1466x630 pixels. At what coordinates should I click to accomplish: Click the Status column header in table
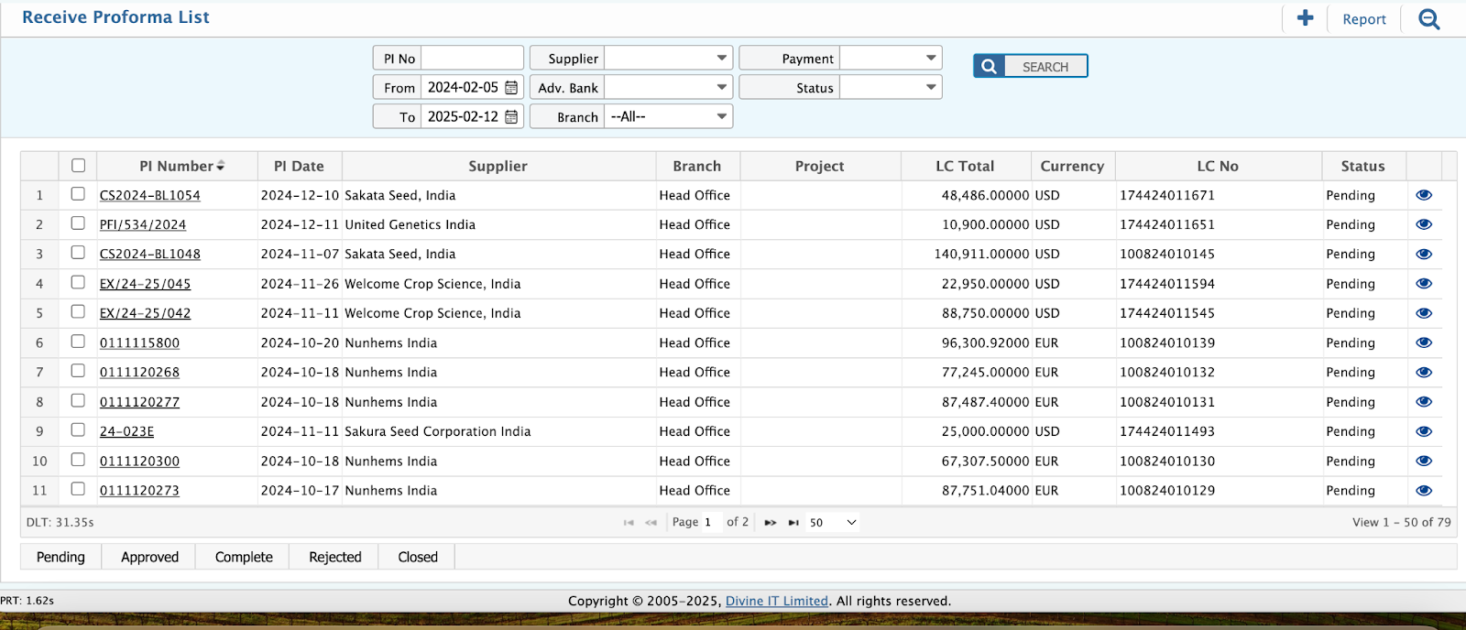(1362, 166)
